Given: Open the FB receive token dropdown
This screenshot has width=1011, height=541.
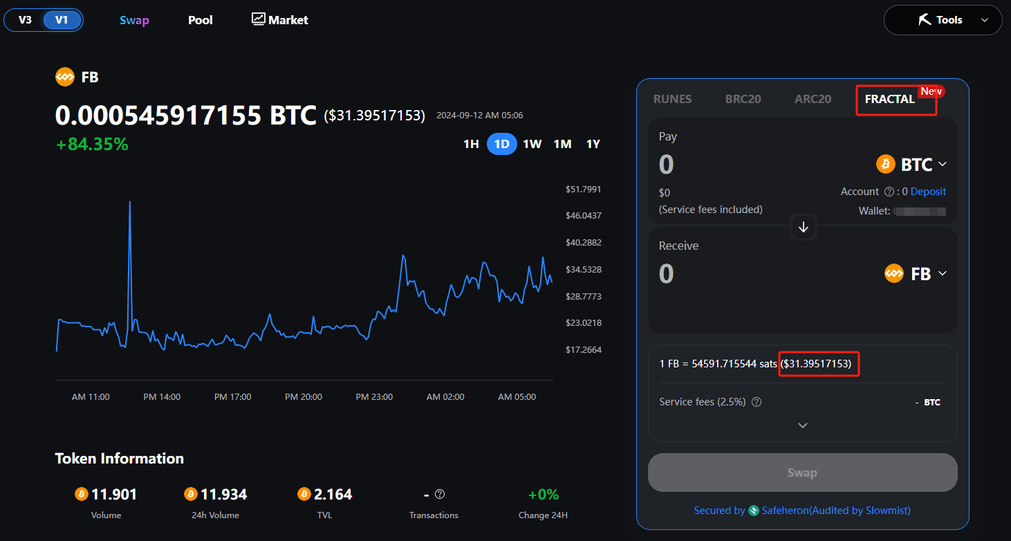Looking at the screenshot, I should tap(916, 274).
